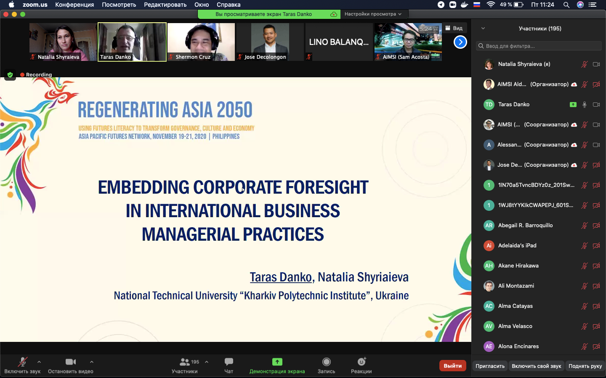Image resolution: width=606 pixels, height=378 pixels.
Task: Toggle Natalia Shyraieva microphone icon in list
Action: click(x=585, y=64)
